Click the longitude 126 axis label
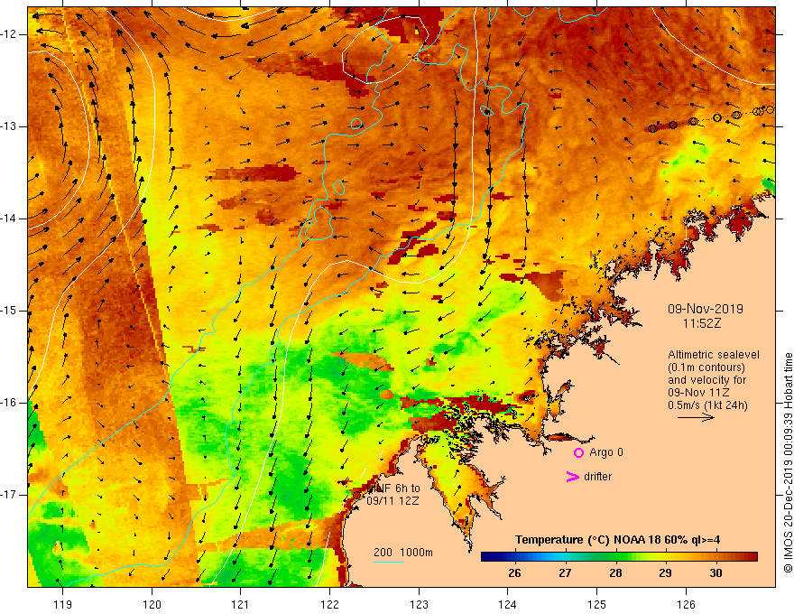This screenshot has height=614, width=794. [686, 604]
